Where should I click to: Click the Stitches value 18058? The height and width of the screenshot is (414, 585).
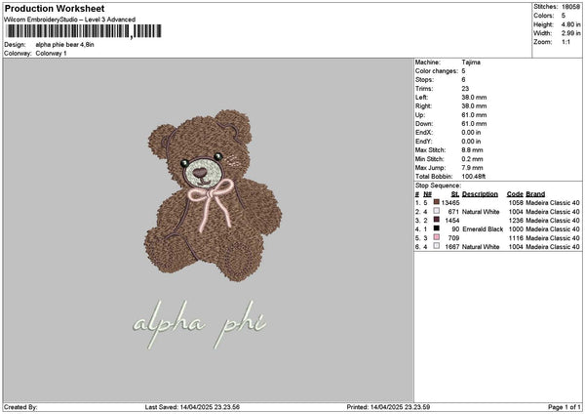click(570, 7)
